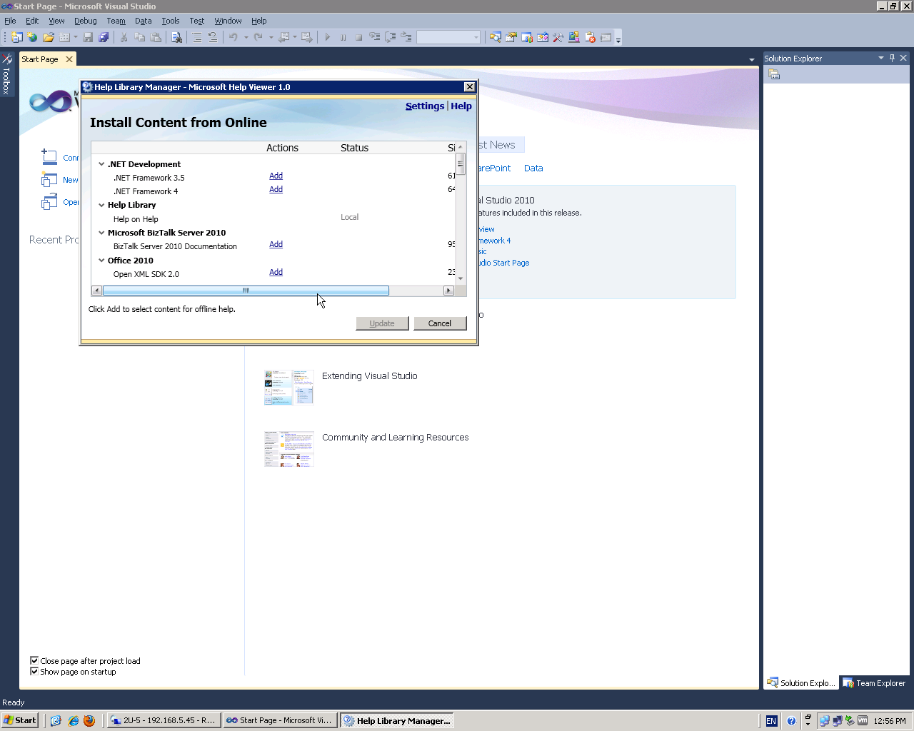Click Add for BizTalk Server 2010 Documentation

276,244
